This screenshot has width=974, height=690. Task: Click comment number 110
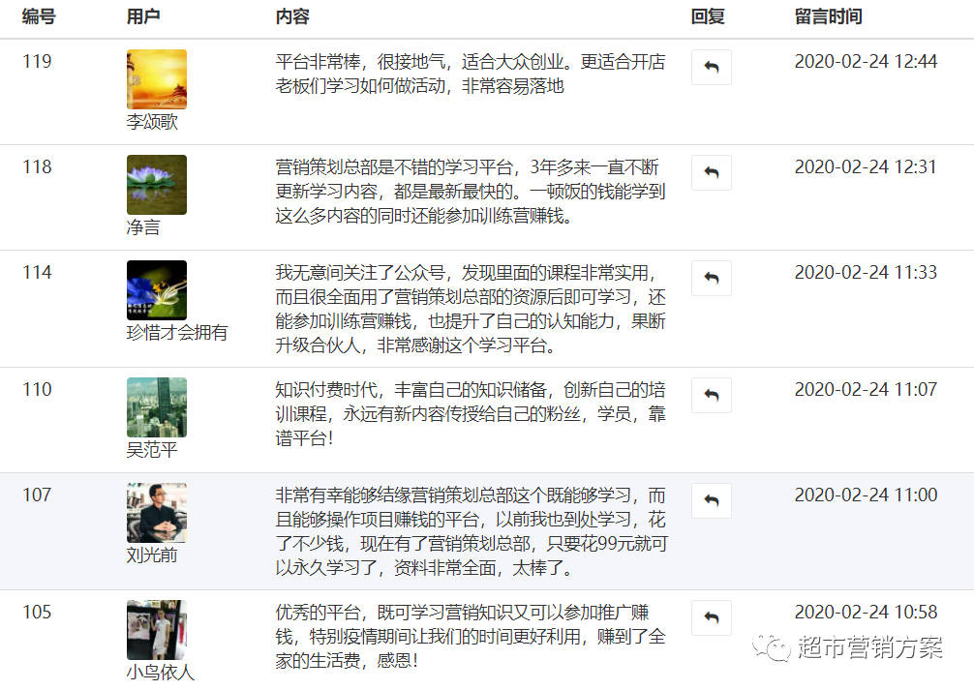tap(37, 389)
